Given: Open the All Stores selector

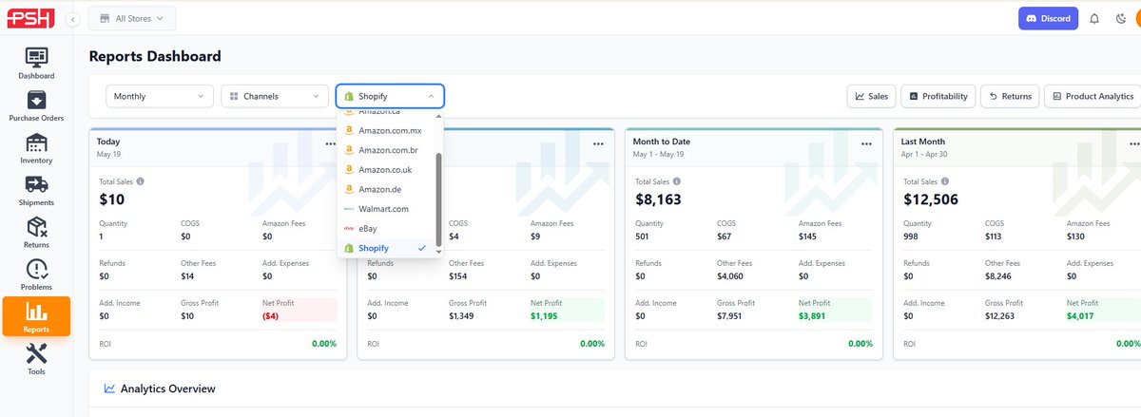Looking at the screenshot, I should coord(131,18).
